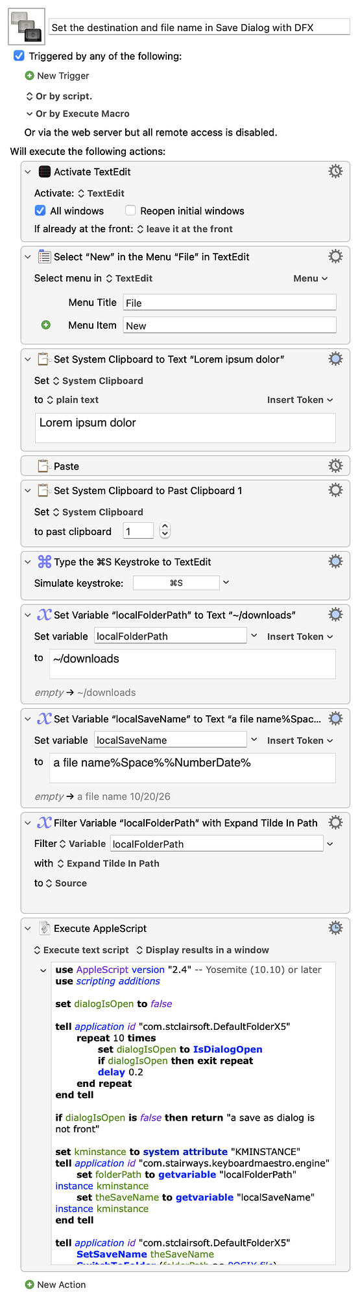The width and height of the screenshot is (358, 1297).
Task: Open gear menu for Past Clipboard 1 action
Action: (x=335, y=490)
